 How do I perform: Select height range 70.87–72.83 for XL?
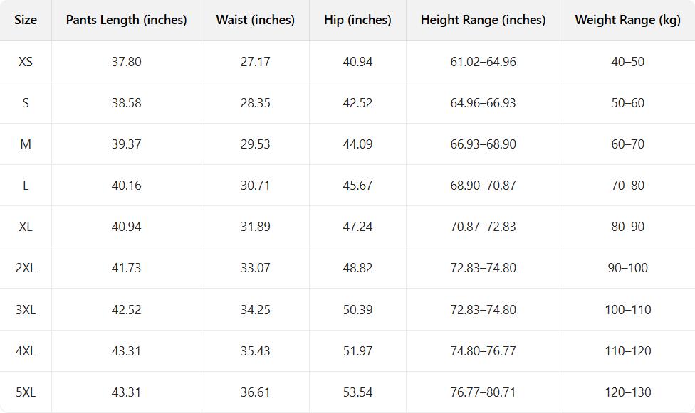[x=483, y=227]
